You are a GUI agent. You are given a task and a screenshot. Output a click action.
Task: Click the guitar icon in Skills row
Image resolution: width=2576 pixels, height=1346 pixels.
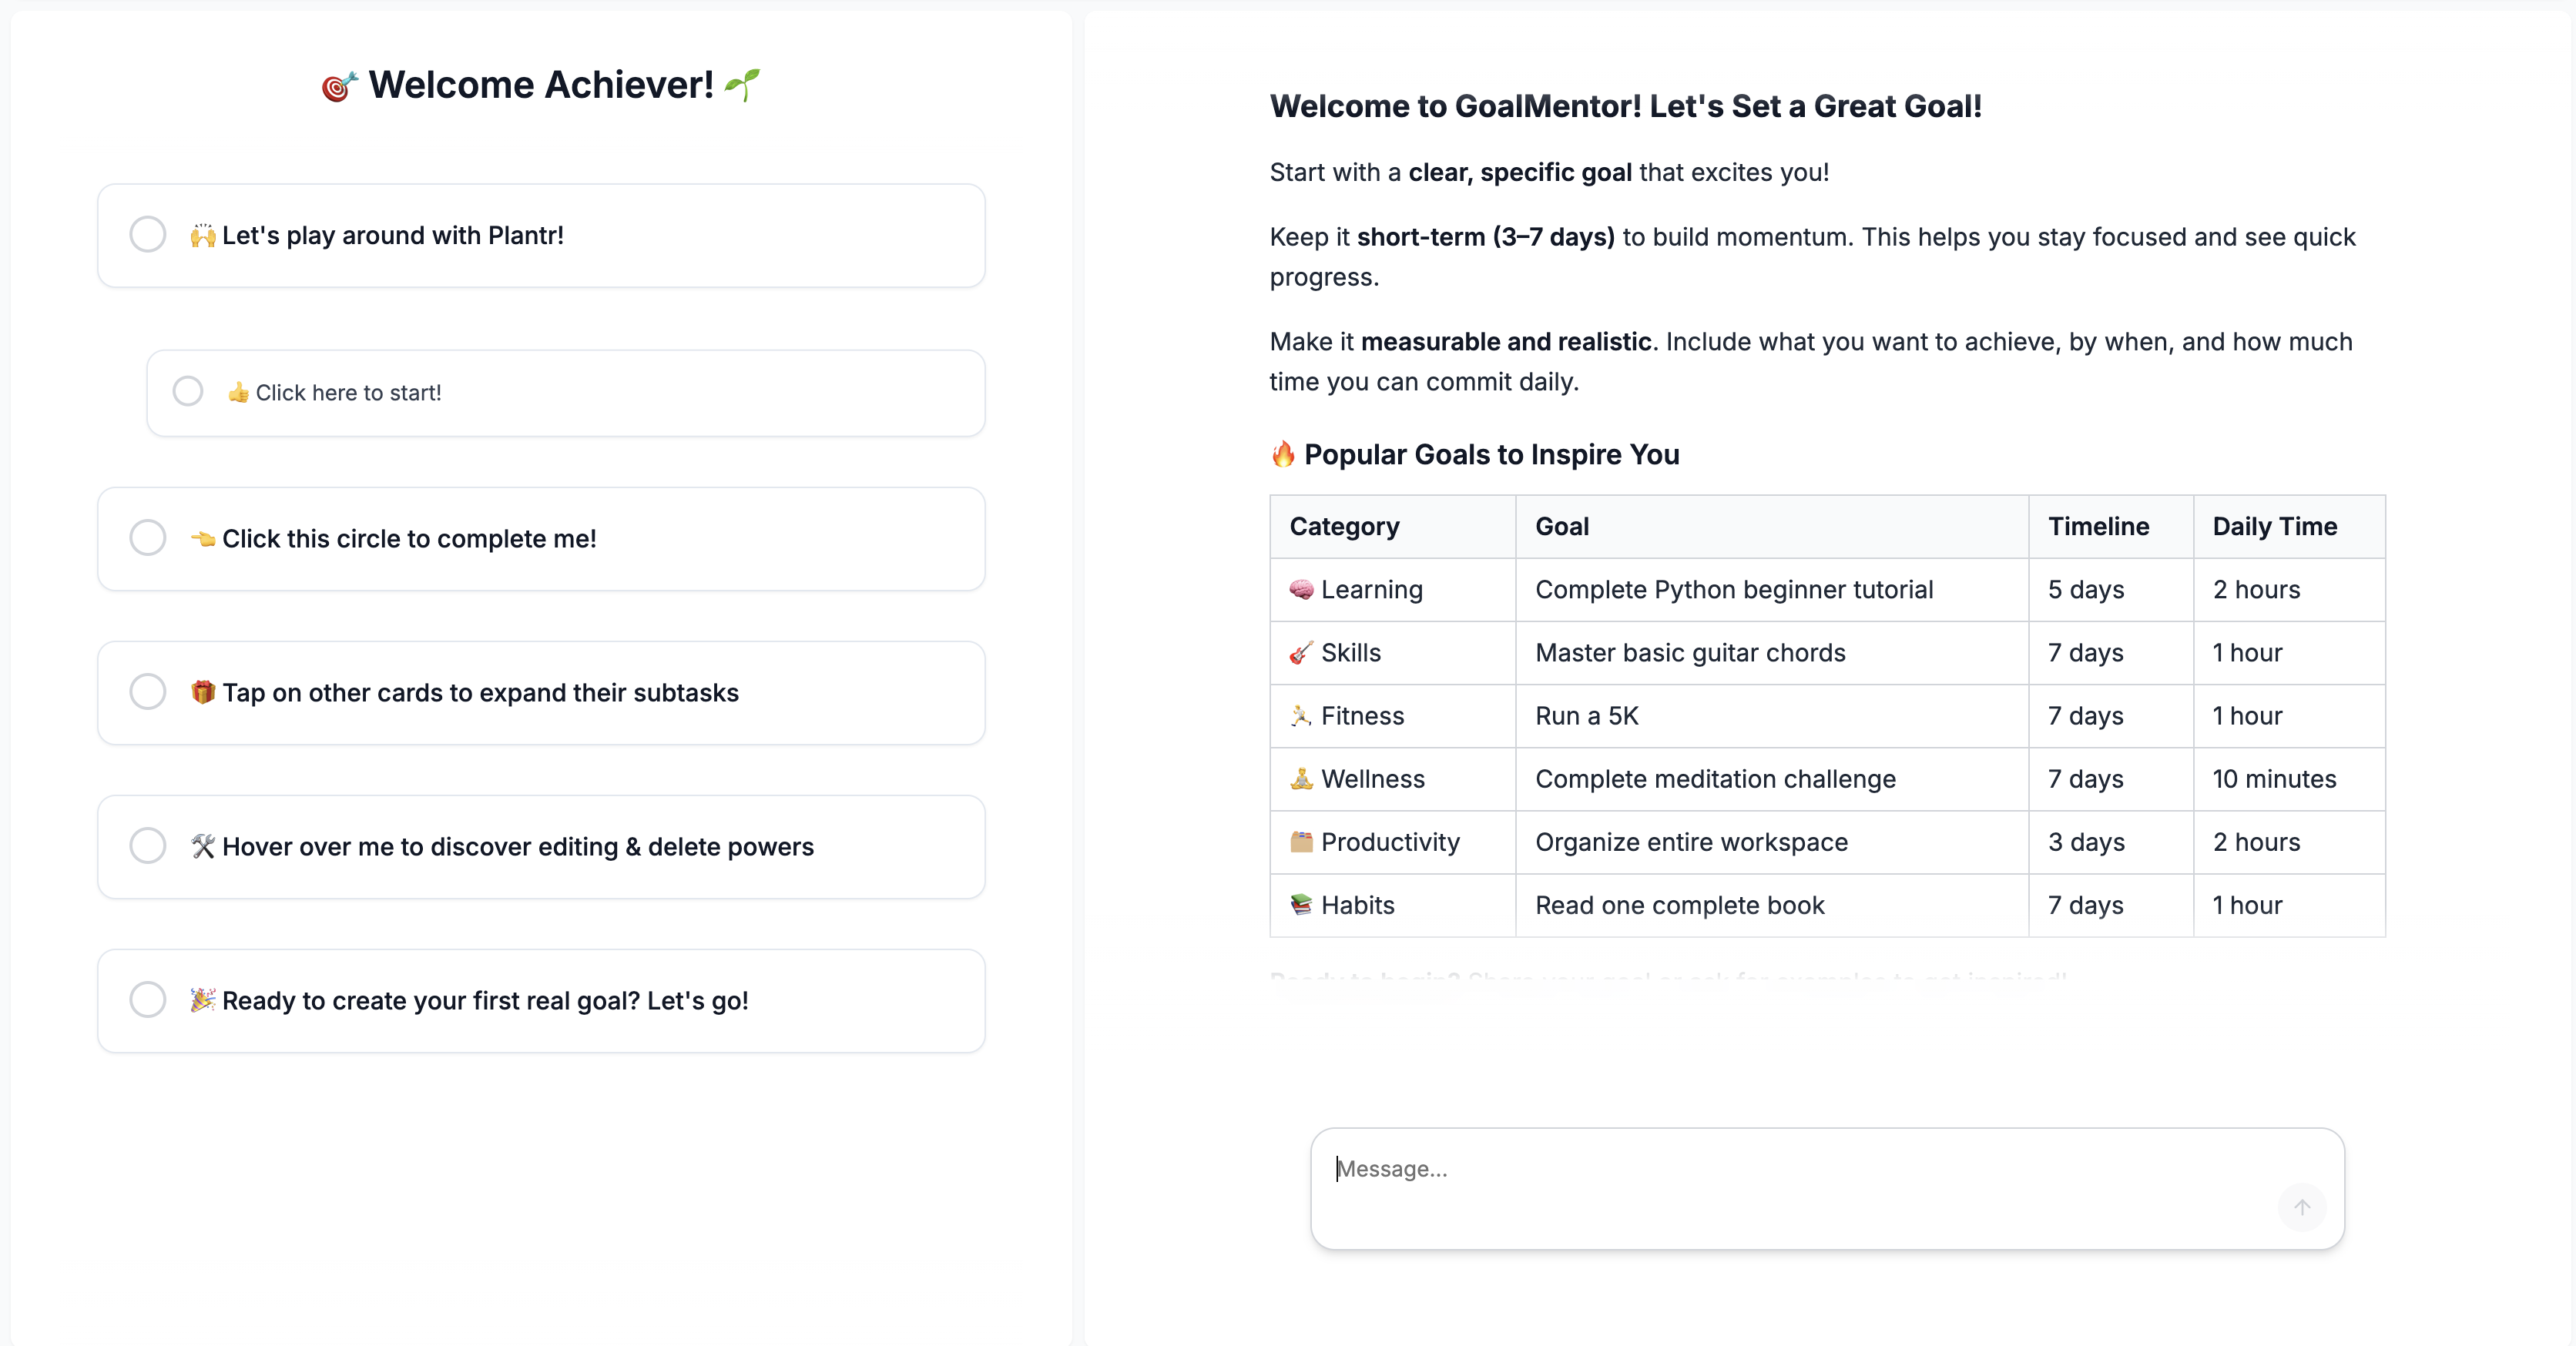(1301, 652)
